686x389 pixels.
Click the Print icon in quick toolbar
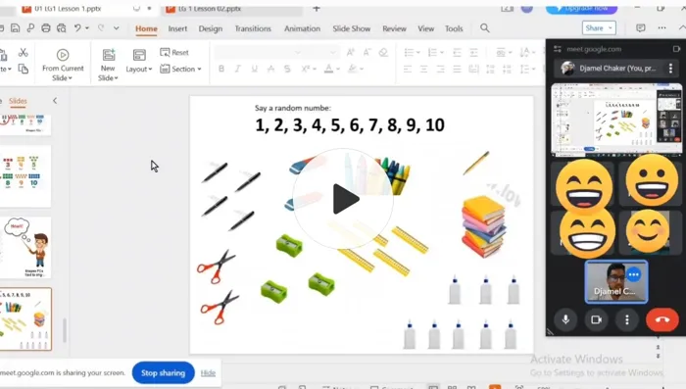pos(46,28)
